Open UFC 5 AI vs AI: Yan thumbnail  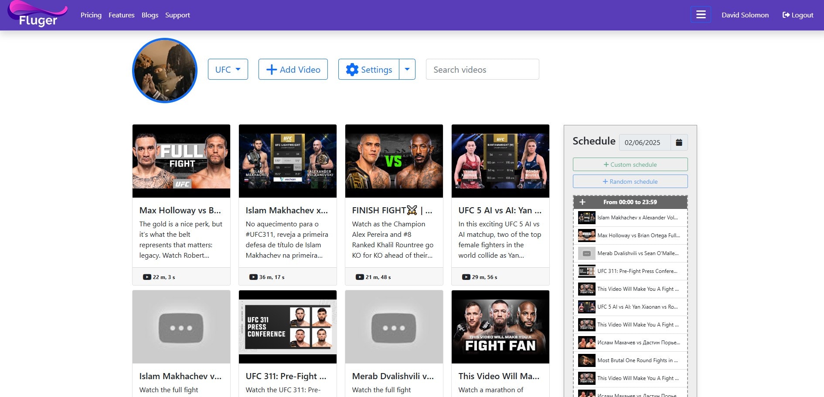tap(501, 161)
